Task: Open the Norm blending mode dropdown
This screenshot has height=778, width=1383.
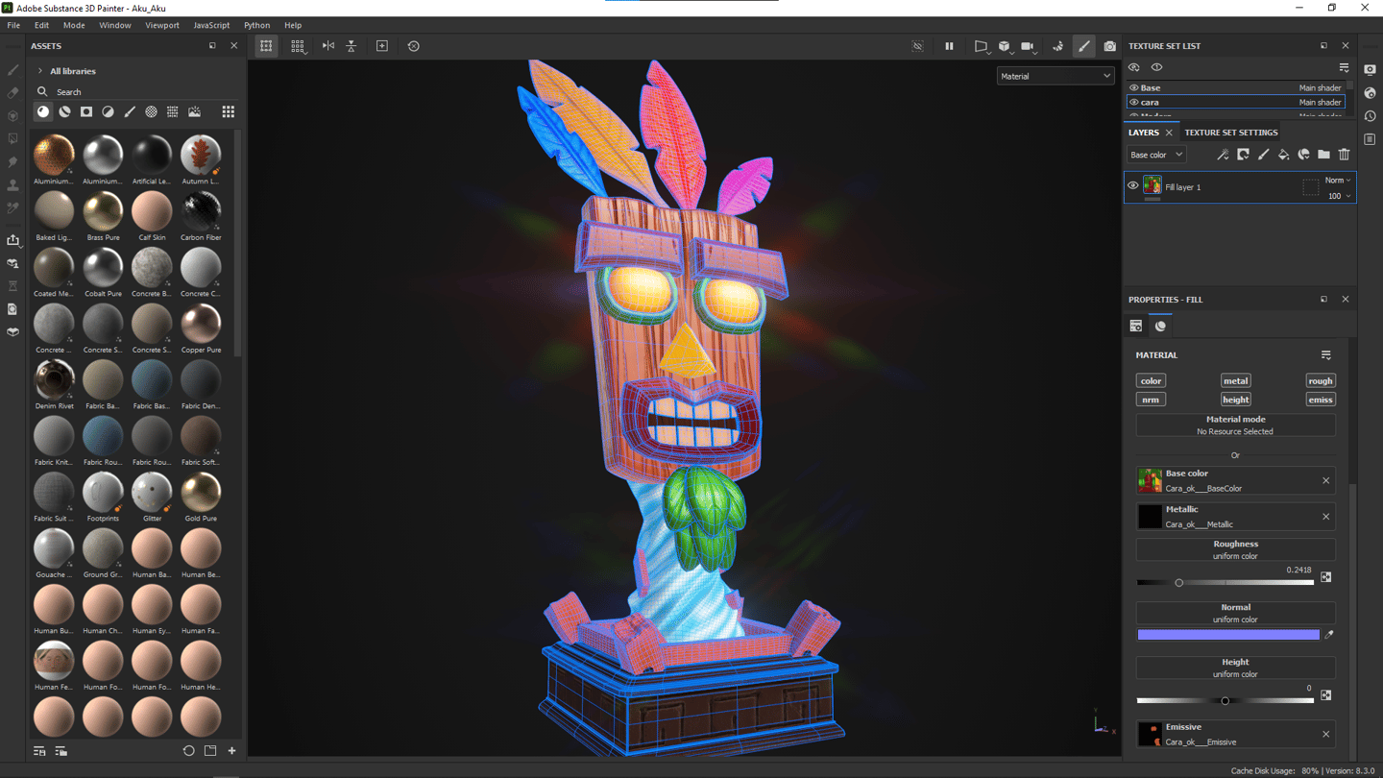Action: point(1338,181)
